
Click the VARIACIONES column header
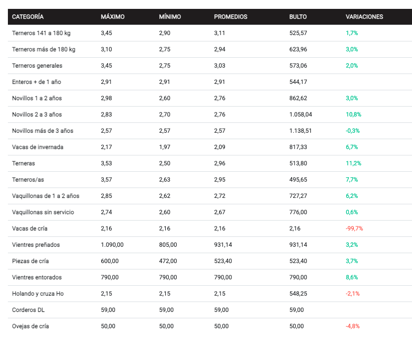[364, 17]
